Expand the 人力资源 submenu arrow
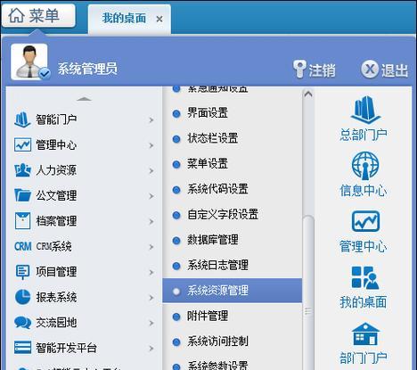Image resolution: width=417 pixels, height=370 pixels. point(151,171)
